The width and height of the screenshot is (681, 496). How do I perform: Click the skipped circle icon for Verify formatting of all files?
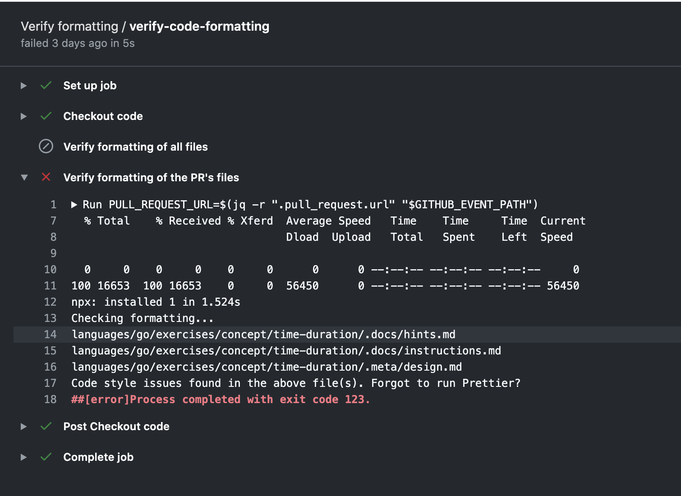tap(46, 147)
